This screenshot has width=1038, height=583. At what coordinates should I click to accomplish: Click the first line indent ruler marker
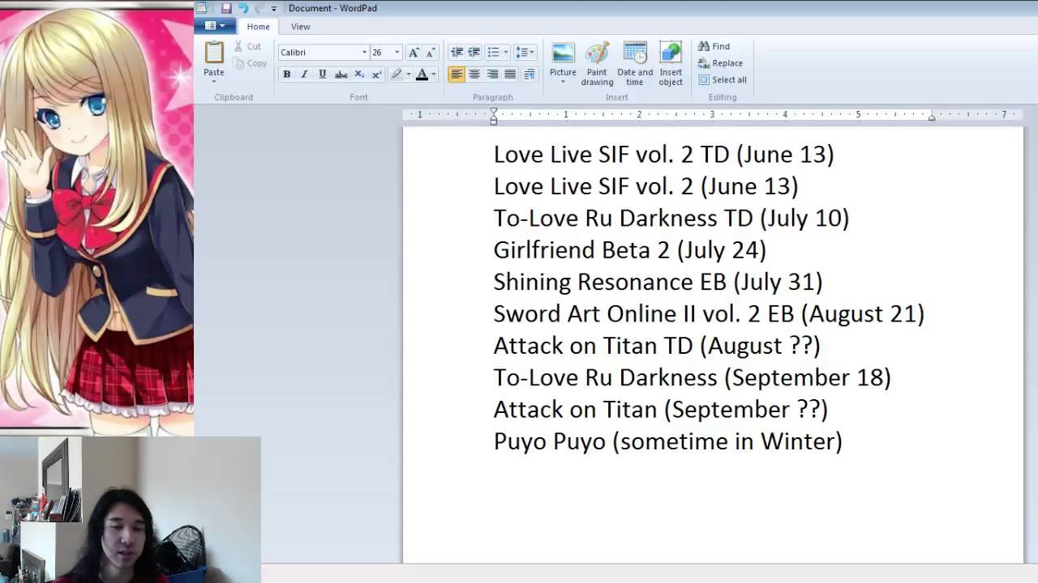pos(493,112)
